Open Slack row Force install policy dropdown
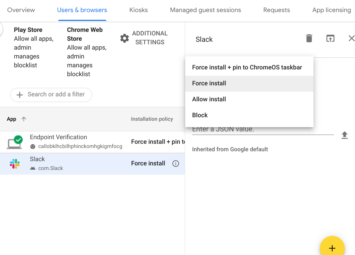355x255 pixels. 148,163
